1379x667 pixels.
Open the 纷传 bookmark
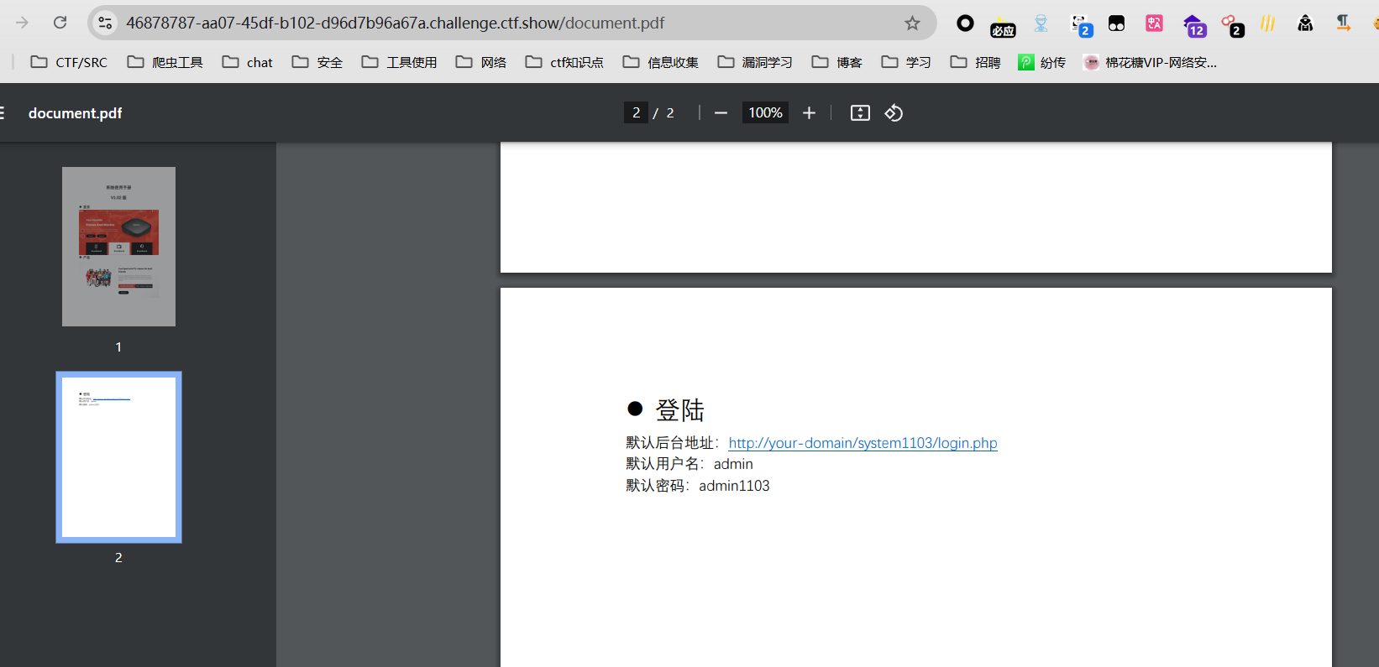coord(1041,62)
